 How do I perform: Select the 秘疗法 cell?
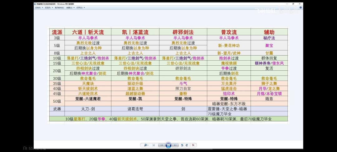point(269,38)
